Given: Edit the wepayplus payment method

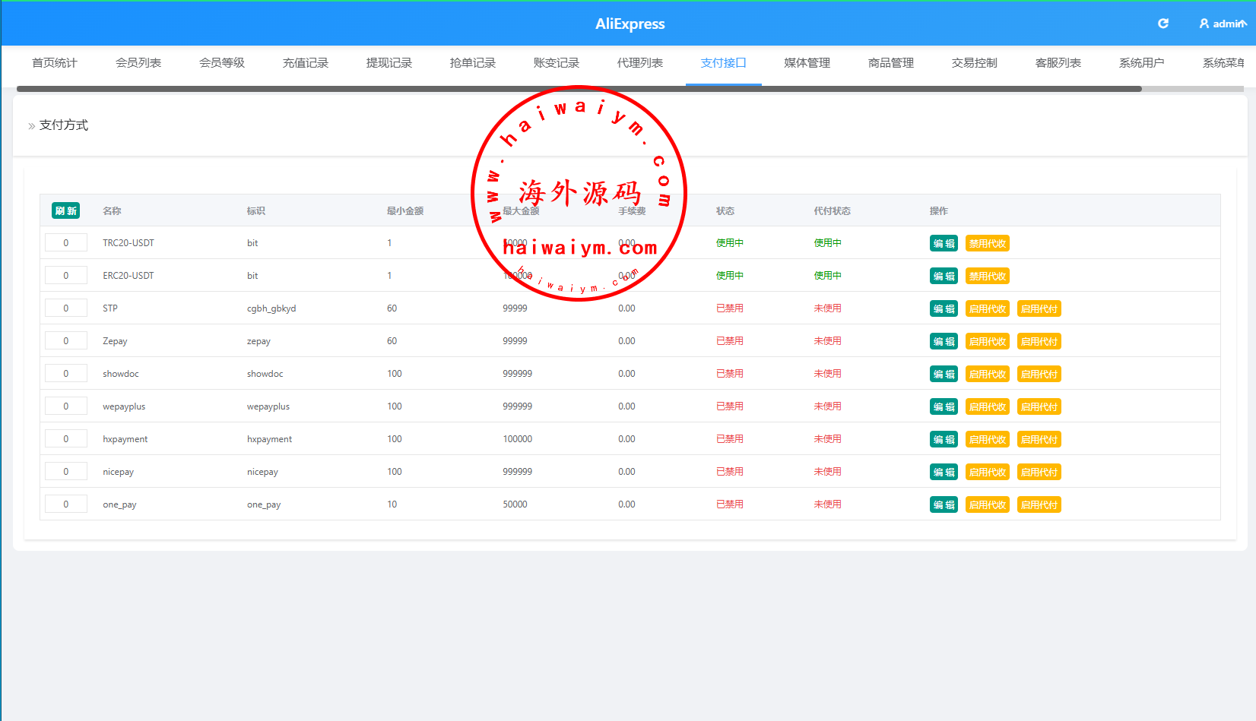Looking at the screenshot, I should 944,406.
